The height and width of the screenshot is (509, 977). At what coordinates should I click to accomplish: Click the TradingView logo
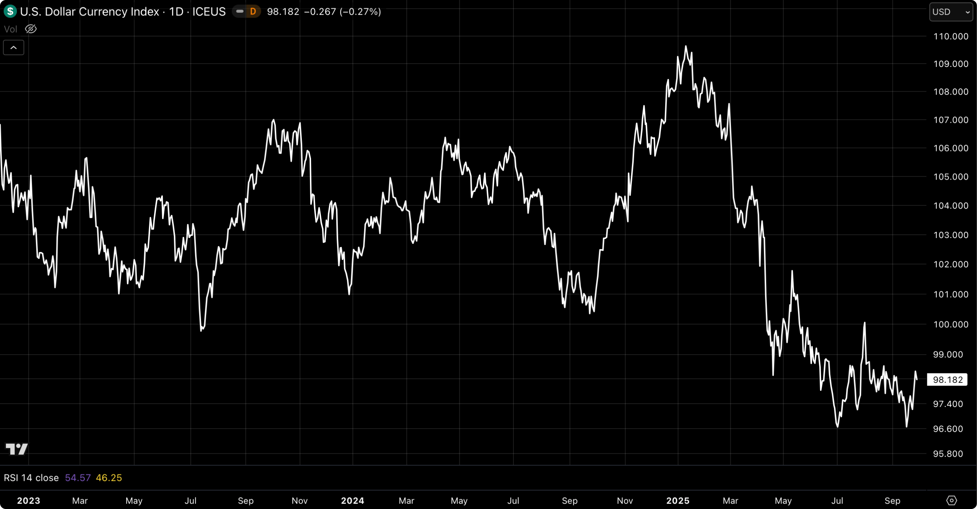pyautogui.click(x=17, y=449)
